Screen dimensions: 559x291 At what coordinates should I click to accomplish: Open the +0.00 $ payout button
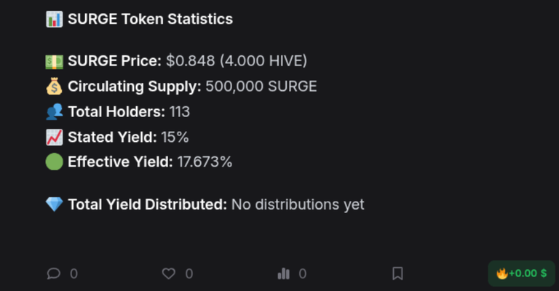pyautogui.click(x=522, y=274)
